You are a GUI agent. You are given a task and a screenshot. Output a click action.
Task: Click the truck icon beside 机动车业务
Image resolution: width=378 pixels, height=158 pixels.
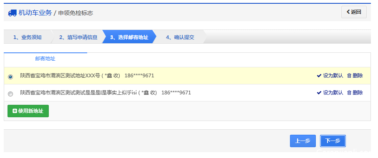12,13
